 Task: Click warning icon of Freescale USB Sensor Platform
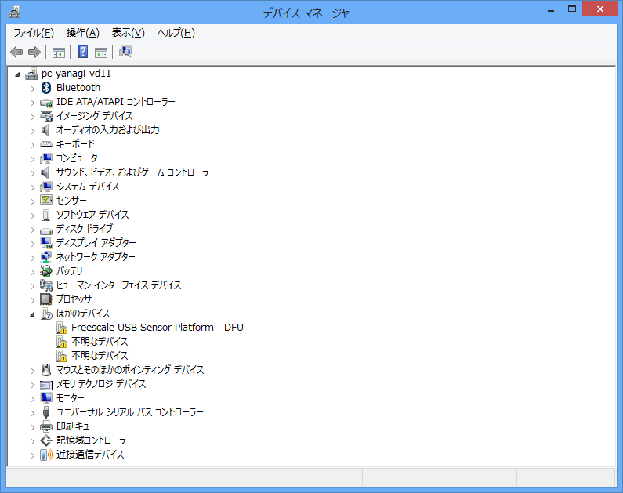point(62,328)
